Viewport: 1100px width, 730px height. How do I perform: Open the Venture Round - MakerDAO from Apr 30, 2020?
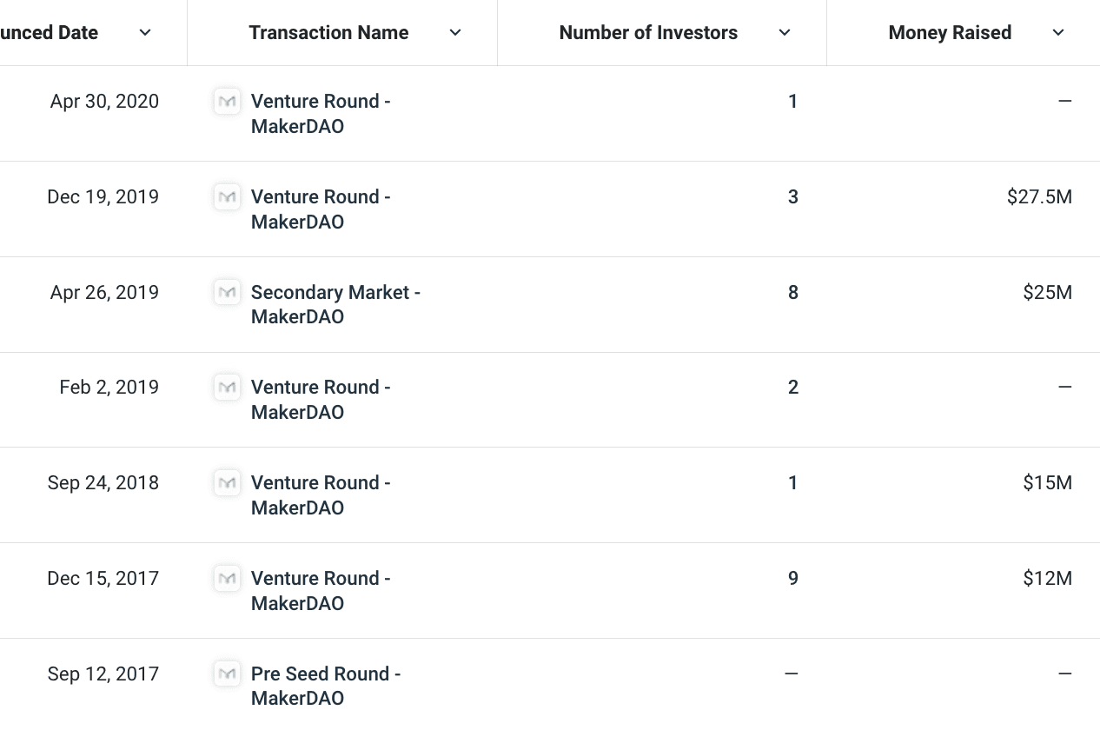point(320,113)
